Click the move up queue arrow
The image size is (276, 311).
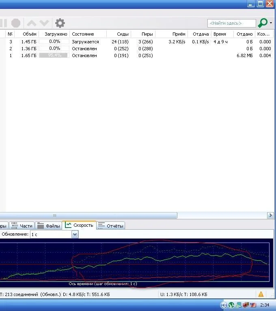[31, 23]
